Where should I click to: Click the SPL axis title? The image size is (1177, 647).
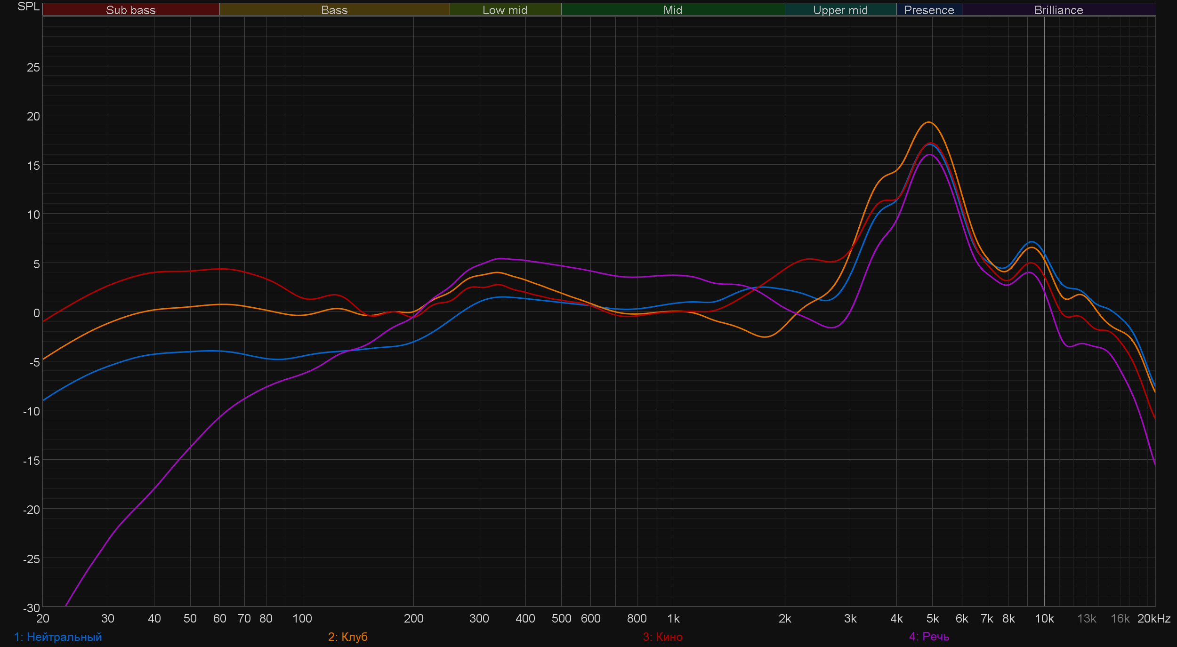tap(28, 7)
